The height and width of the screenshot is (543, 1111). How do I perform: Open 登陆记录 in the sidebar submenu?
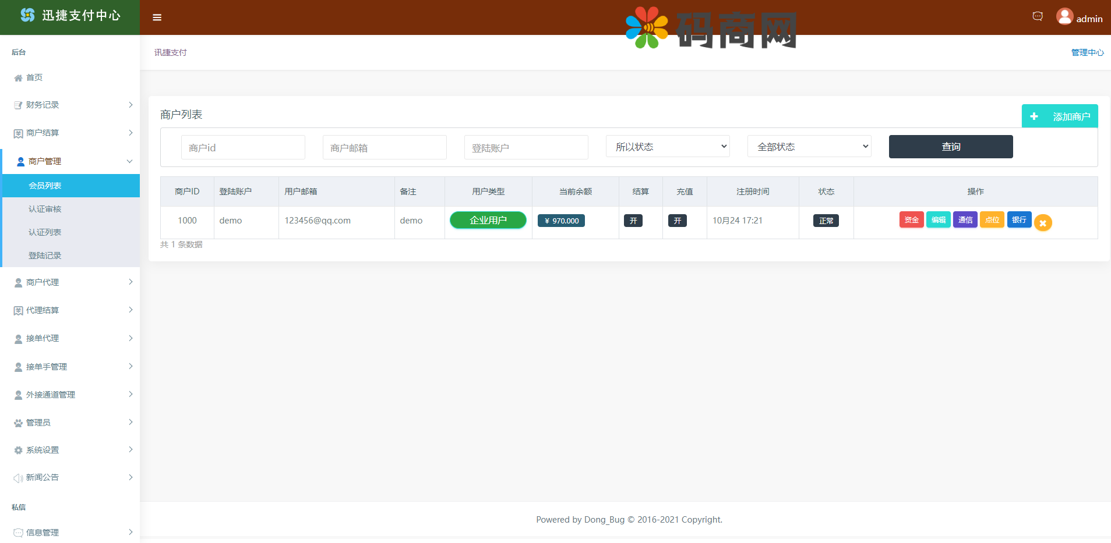pyautogui.click(x=45, y=255)
